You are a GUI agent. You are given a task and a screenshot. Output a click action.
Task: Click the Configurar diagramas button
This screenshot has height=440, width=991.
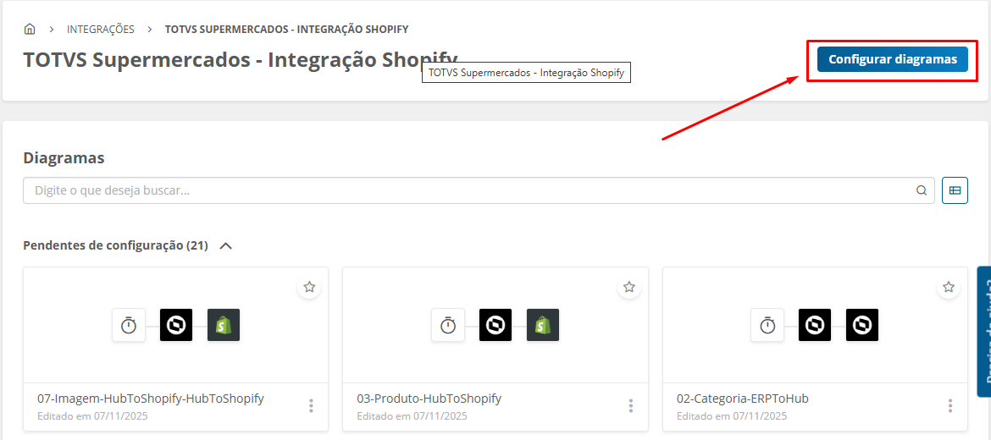pos(893,59)
